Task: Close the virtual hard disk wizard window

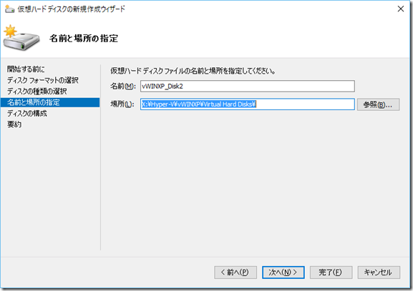Action: pyautogui.click(x=401, y=9)
